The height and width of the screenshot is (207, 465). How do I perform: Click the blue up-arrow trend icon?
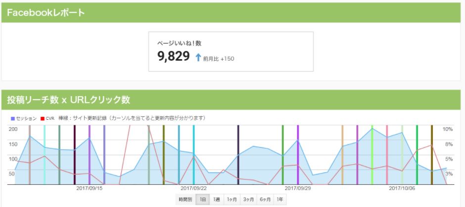[x=198, y=57]
